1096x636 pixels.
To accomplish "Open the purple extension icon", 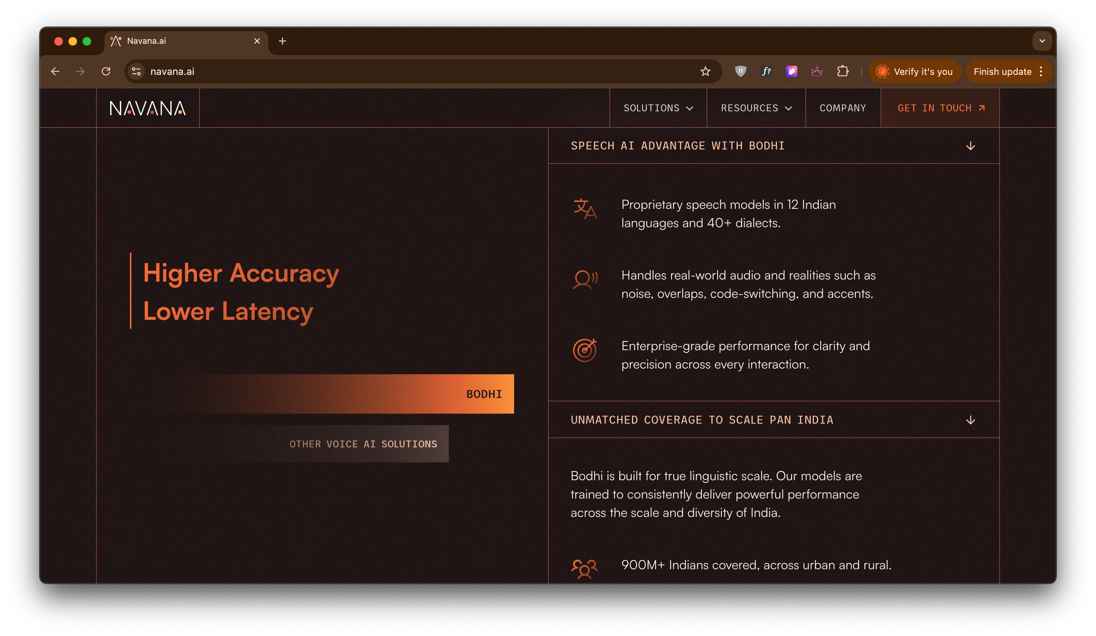I will [792, 71].
